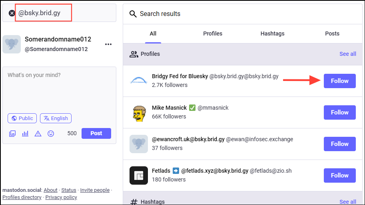Switch to the All tab

[x=153, y=34]
